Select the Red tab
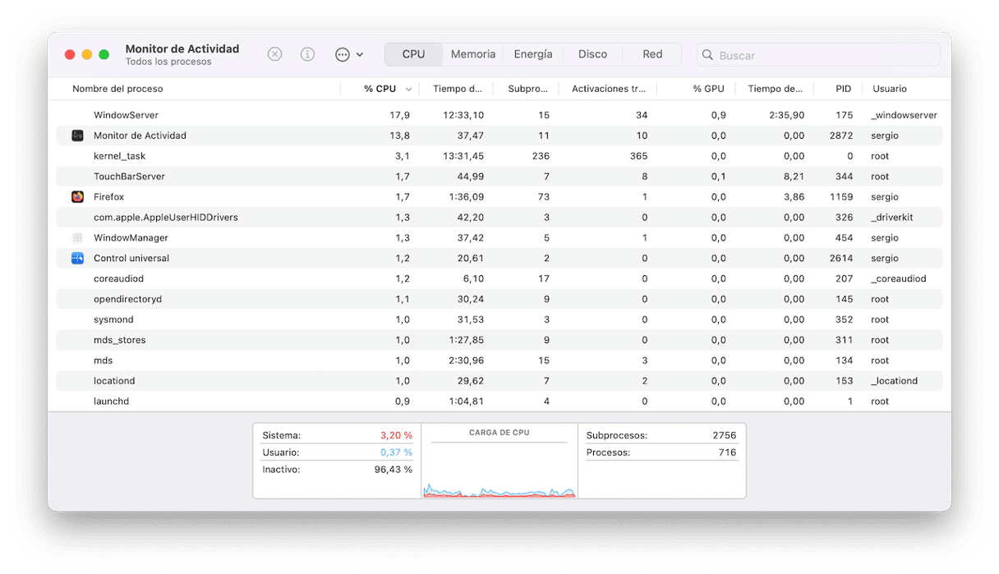Screen dimensions: 999x574 point(652,54)
